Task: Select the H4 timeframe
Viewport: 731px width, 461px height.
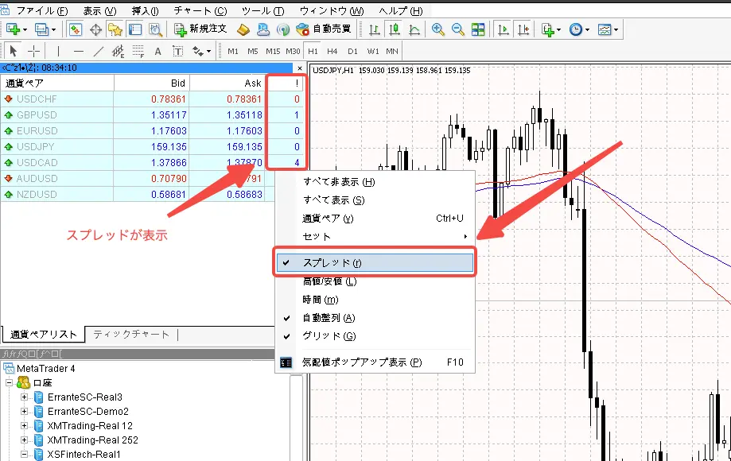Action: 332,51
